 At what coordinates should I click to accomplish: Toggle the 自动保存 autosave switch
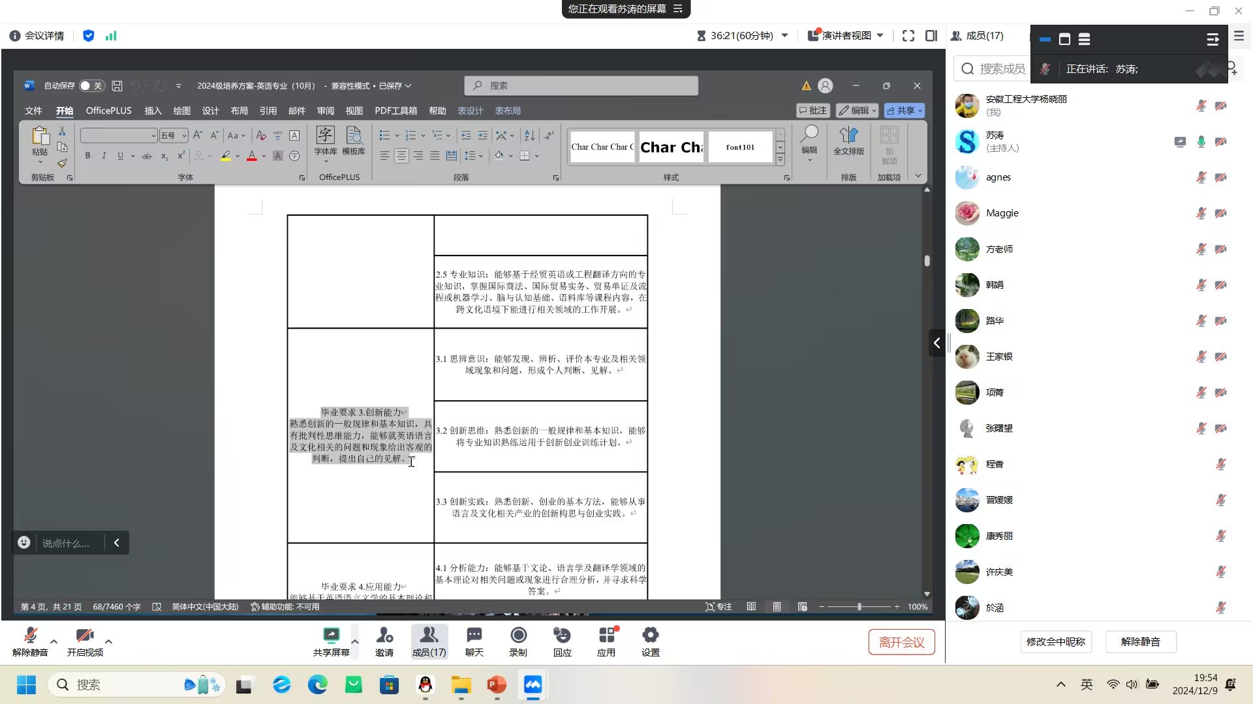click(91, 85)
